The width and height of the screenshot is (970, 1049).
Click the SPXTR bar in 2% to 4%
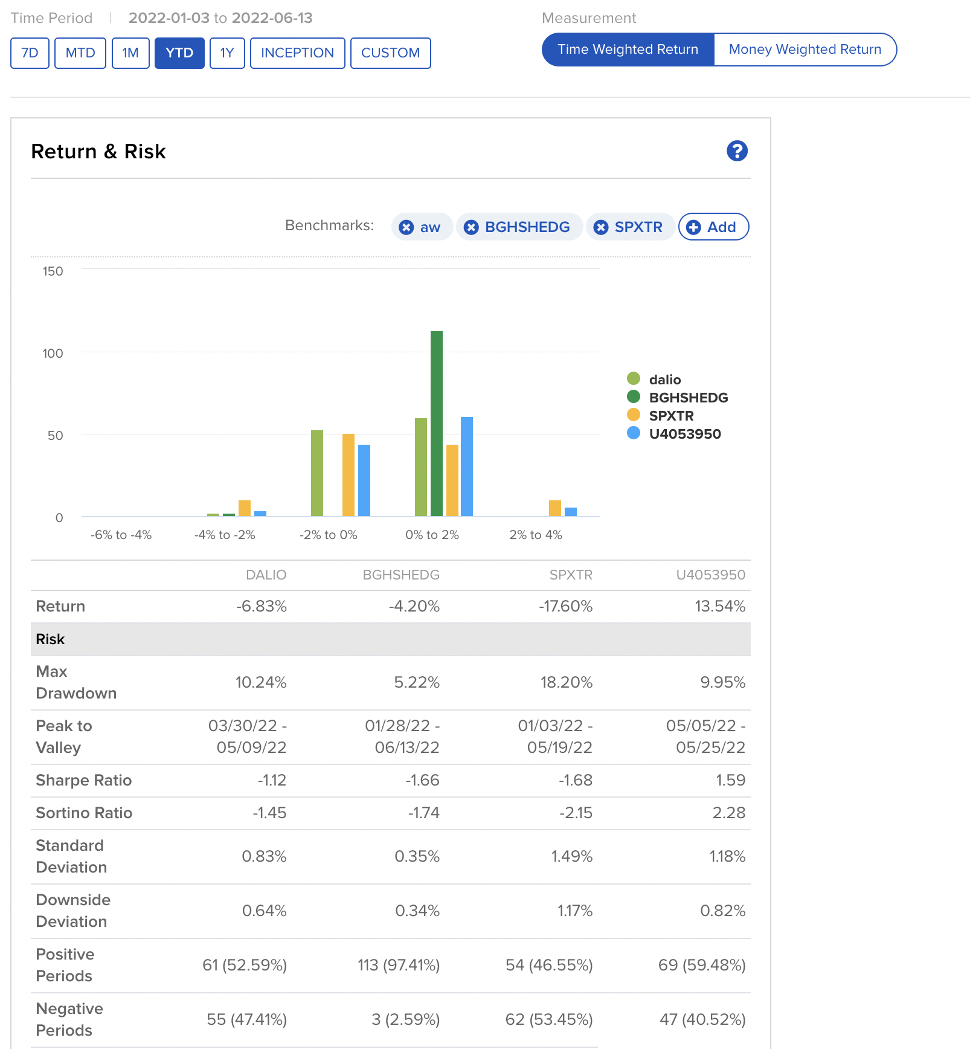coord(554,508)
